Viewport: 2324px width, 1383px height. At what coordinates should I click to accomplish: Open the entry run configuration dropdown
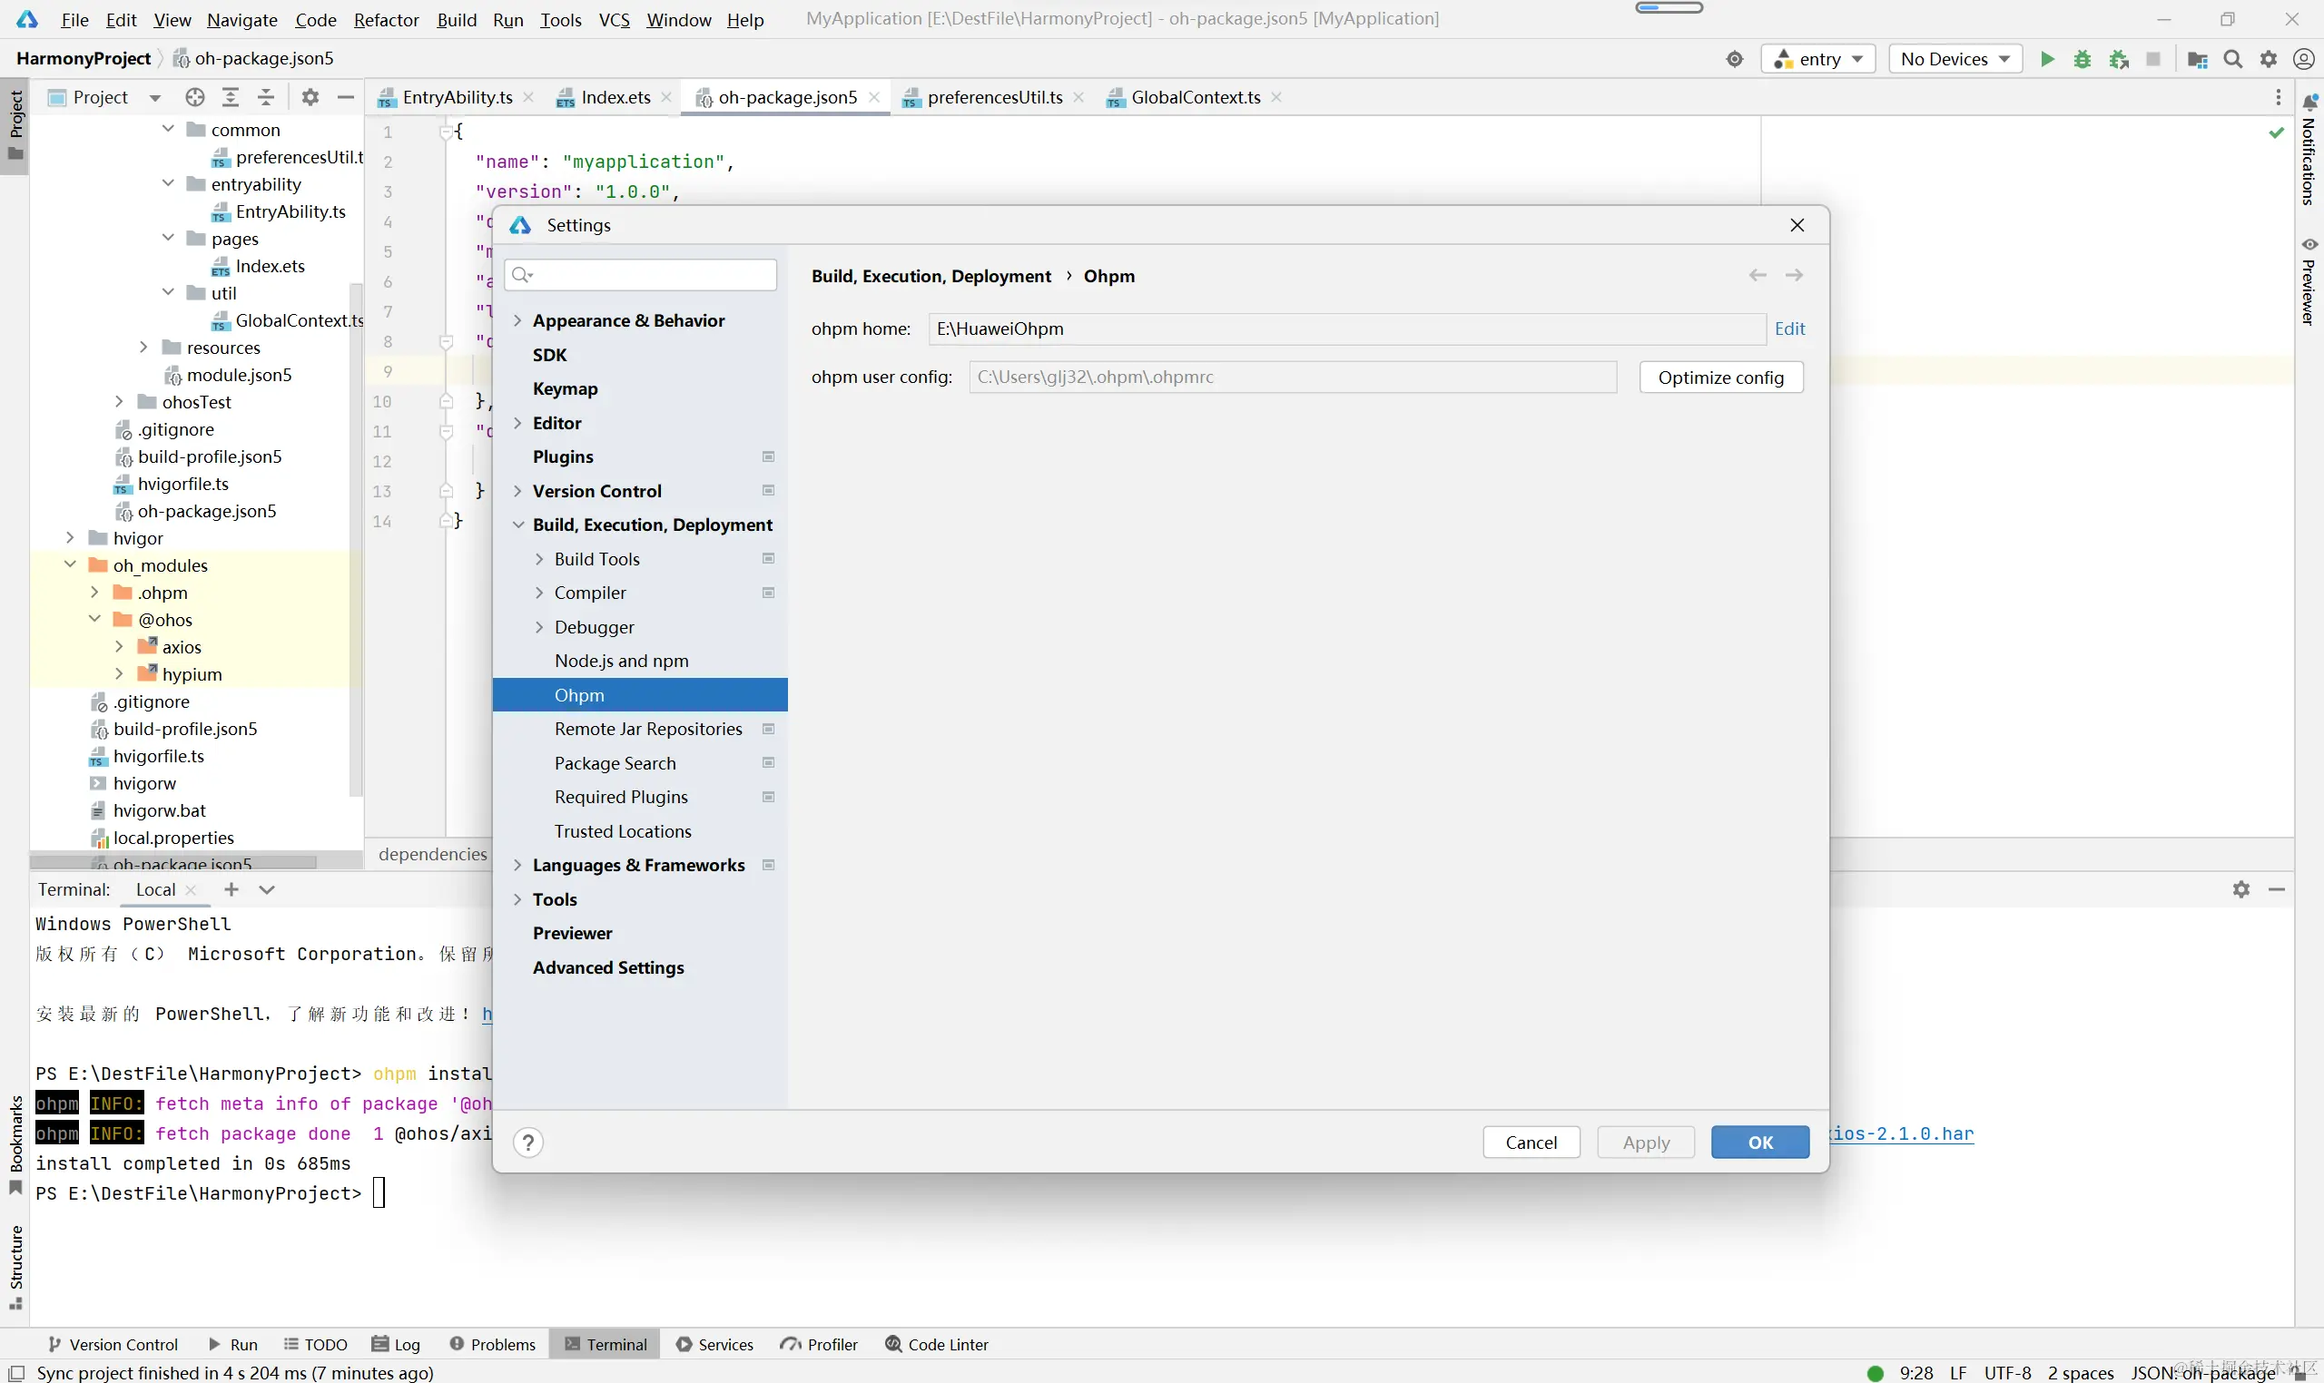[x=1818, y=59]
